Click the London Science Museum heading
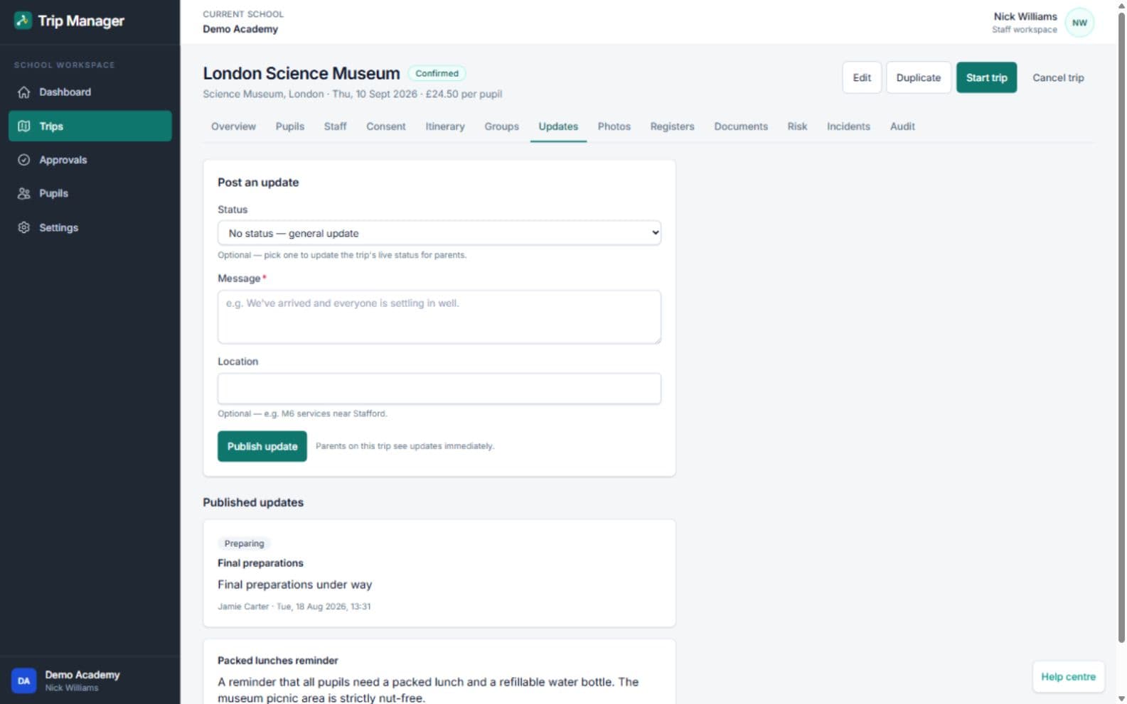The height and width of the screenshot is (704, 1127). click(x=301, y=73)
